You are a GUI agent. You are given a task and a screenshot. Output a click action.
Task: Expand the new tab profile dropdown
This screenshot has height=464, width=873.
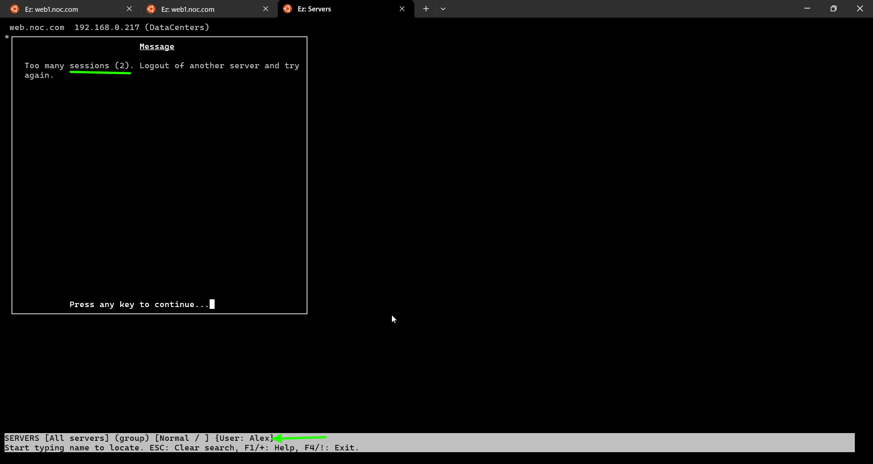point(443,9)
